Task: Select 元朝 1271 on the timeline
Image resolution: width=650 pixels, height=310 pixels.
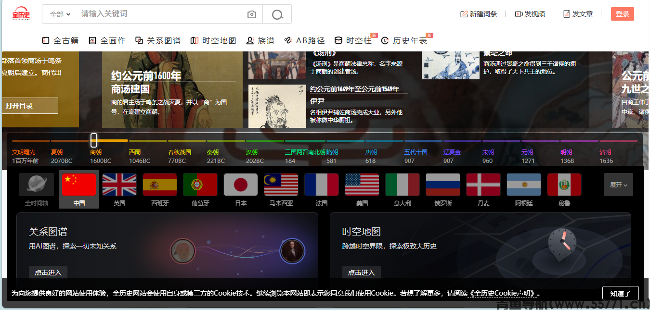Action: [528, 156]
